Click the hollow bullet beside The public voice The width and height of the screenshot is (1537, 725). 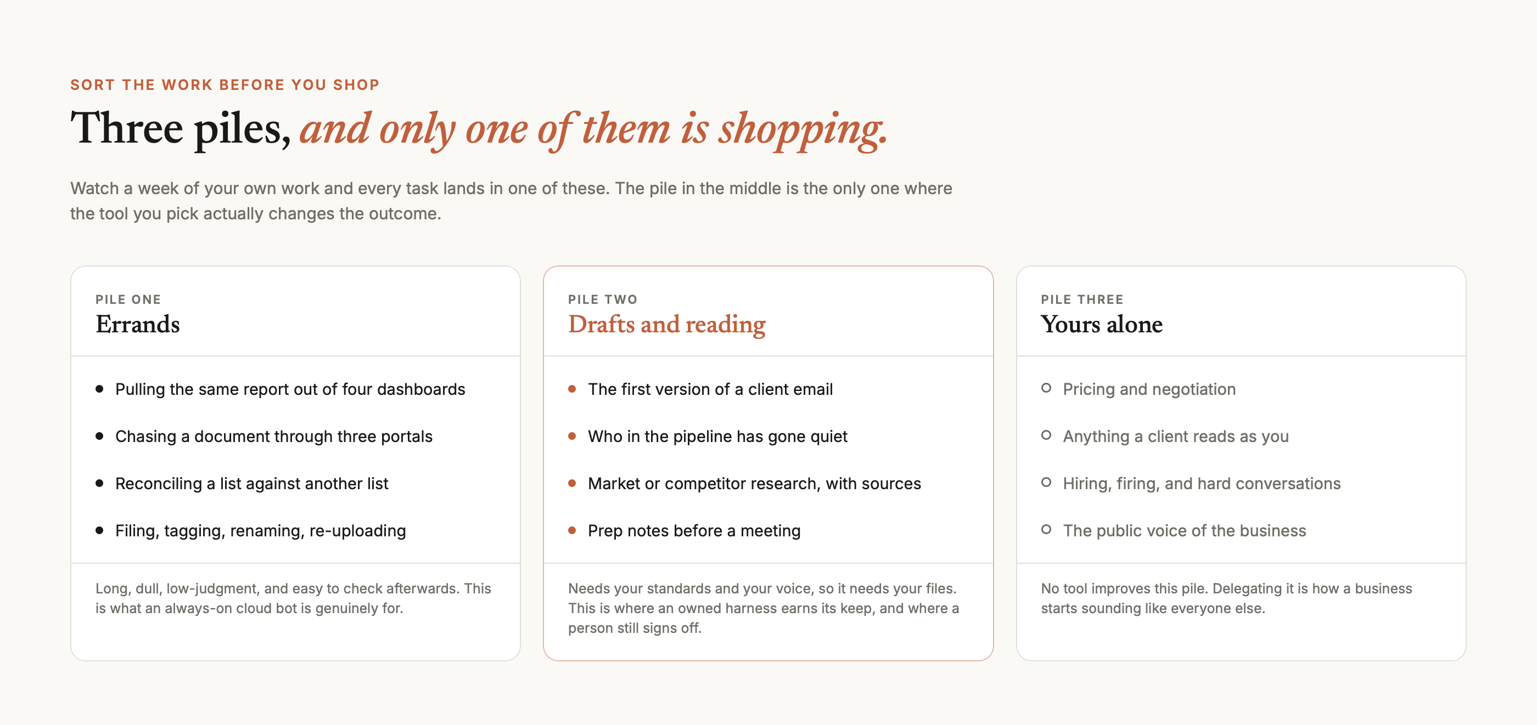1046,529
